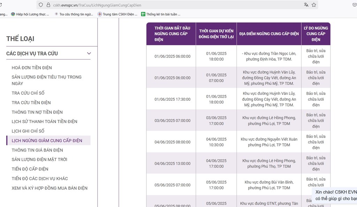Click THỜI GIAN DỰ KIẾN ĐÓNG ĐIỆN header
357x207 pixels.
pos(216,34)
